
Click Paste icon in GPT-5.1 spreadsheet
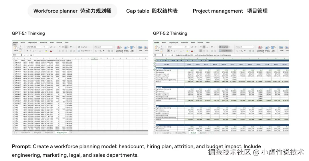[x=15, y=47]
